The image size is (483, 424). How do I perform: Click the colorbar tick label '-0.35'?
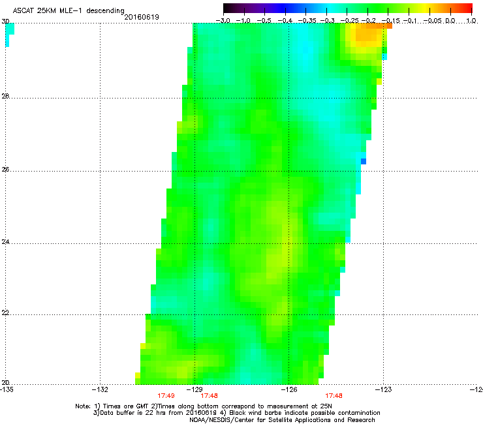(x=307, y=21)
